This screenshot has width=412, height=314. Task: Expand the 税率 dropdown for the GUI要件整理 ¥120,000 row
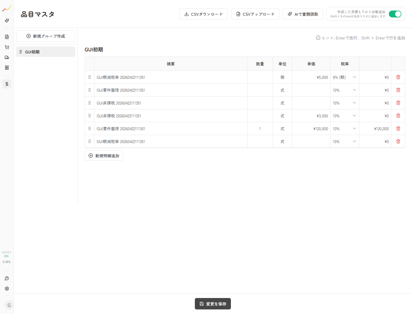(344, 128)
